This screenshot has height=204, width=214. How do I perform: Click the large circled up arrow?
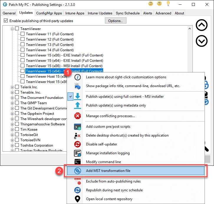202,25
